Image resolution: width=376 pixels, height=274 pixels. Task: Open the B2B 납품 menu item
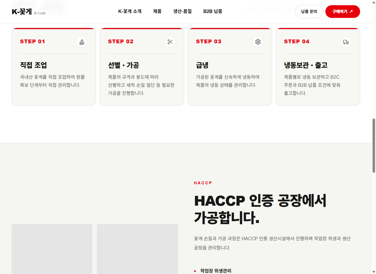tap(213, 11)
